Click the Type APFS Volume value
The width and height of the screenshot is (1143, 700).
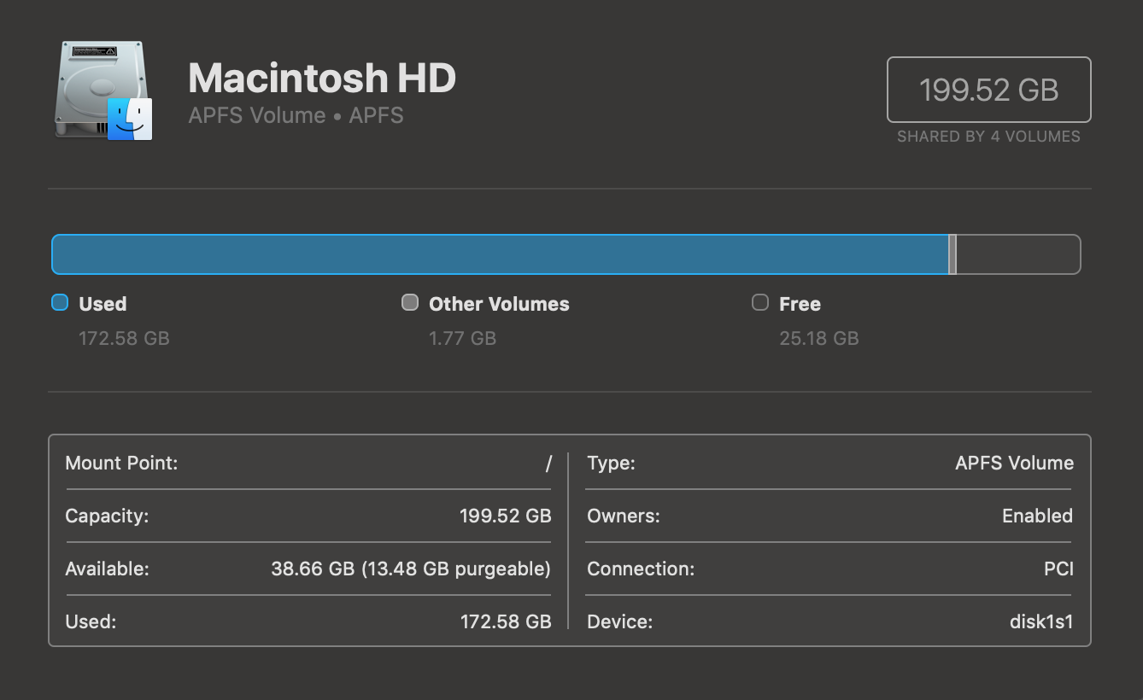coord(1014,464)
